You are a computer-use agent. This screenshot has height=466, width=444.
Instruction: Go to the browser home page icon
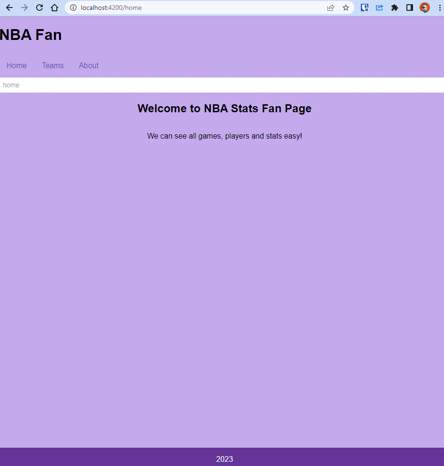click(x=55, y=8)
